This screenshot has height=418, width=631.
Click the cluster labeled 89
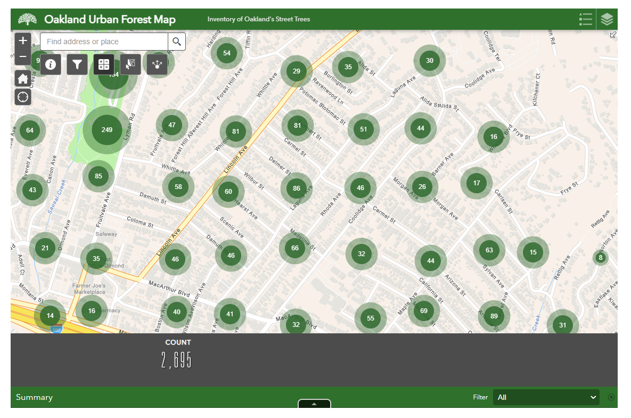click(494, 316)
